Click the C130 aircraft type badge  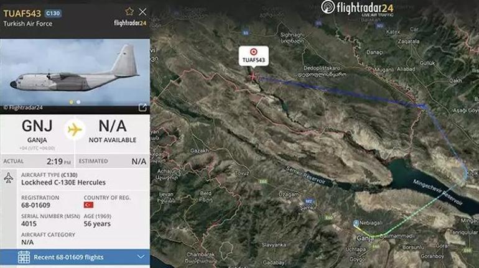(53, 14)
